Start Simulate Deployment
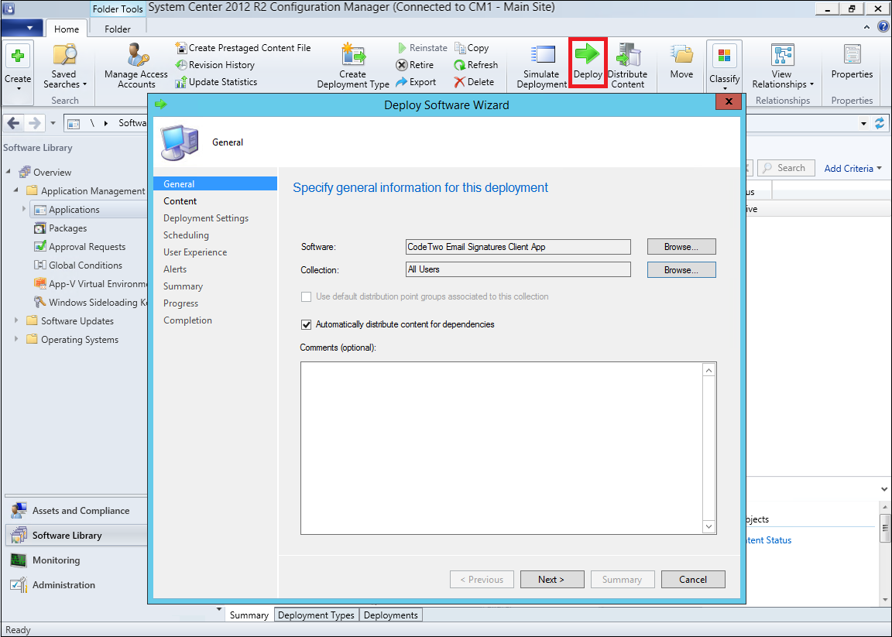 [541, 66]
